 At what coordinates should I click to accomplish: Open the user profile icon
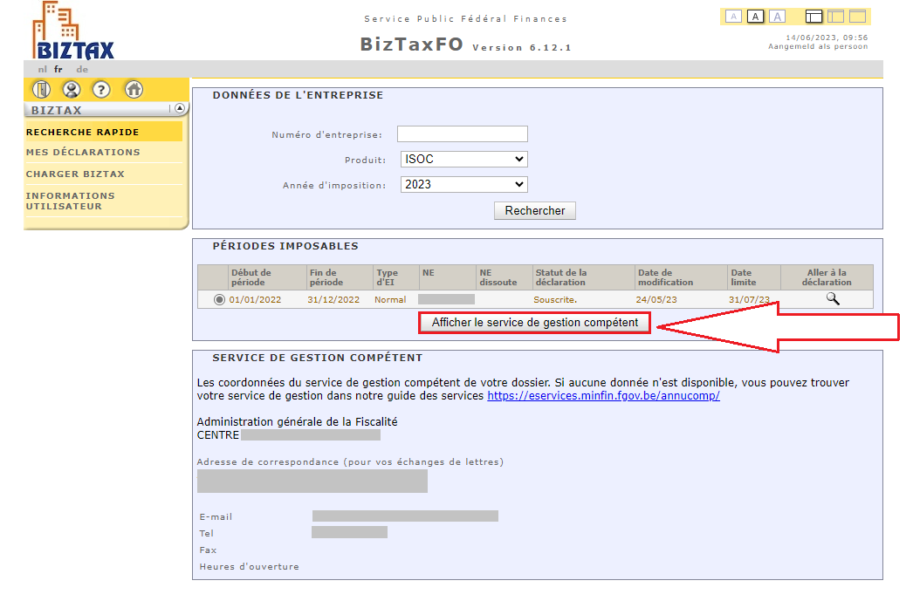click(x=72, y=90)
